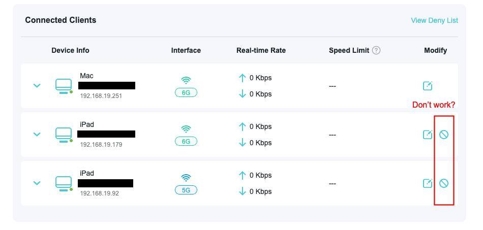Expand the Mac client details

click(37, 86)
